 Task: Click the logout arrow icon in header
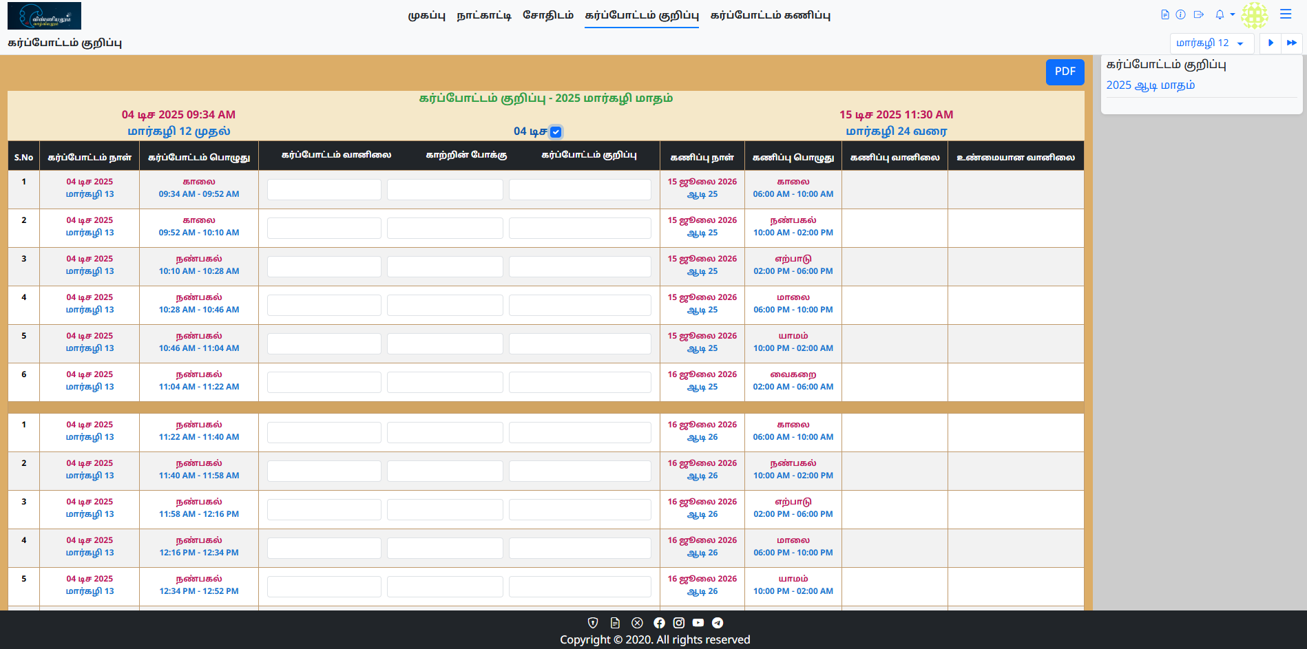(x=1199, y=14)
